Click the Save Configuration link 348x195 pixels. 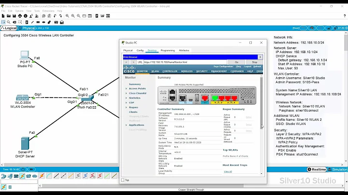coord(223,67)
